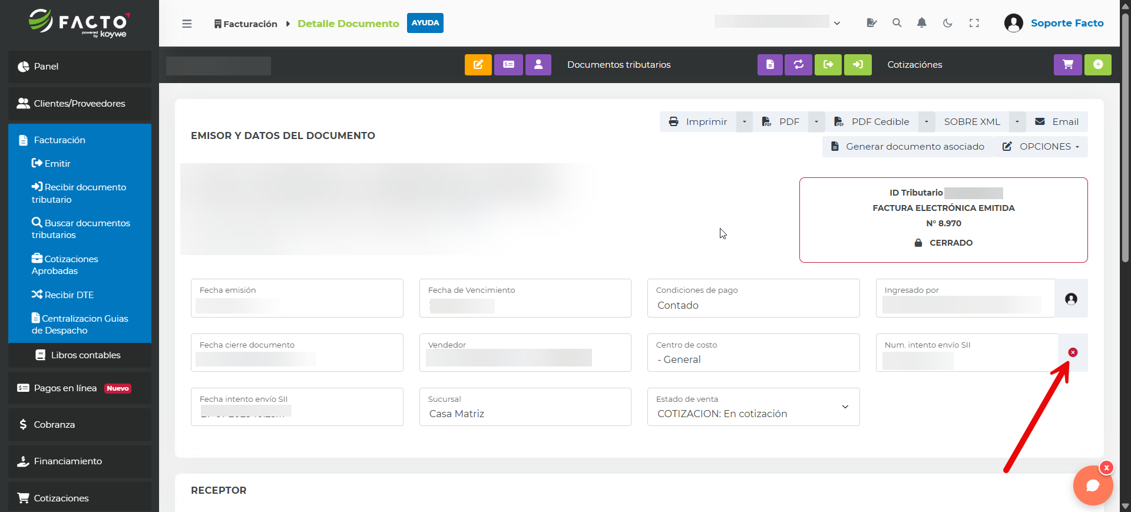Expand the company selector dropdown in header

coord(837,23)
